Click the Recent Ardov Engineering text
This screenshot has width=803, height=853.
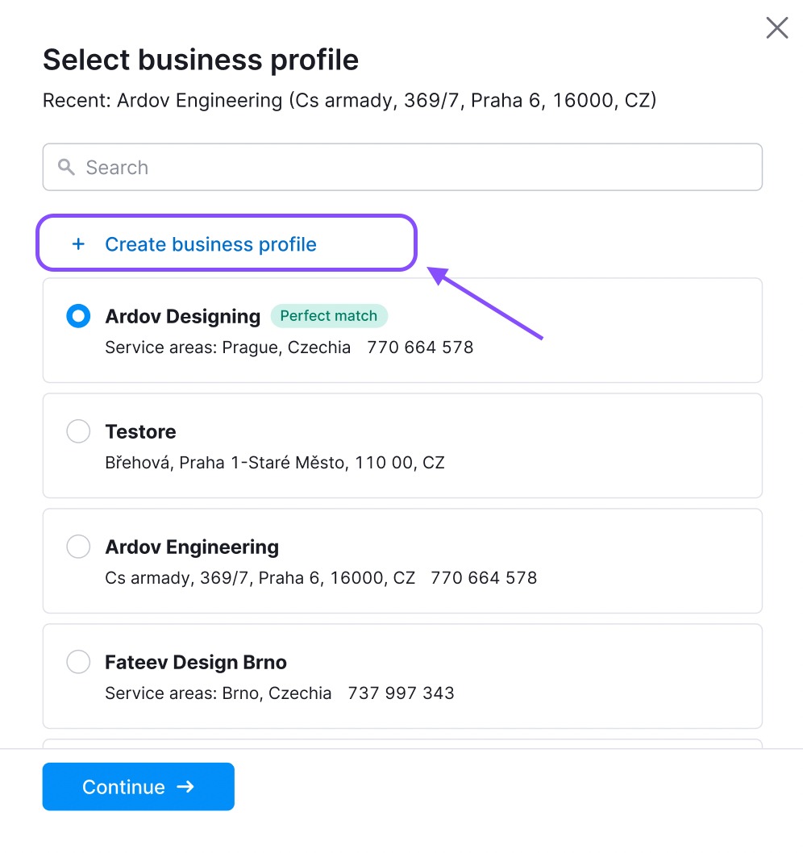click(x=349, y=100)
